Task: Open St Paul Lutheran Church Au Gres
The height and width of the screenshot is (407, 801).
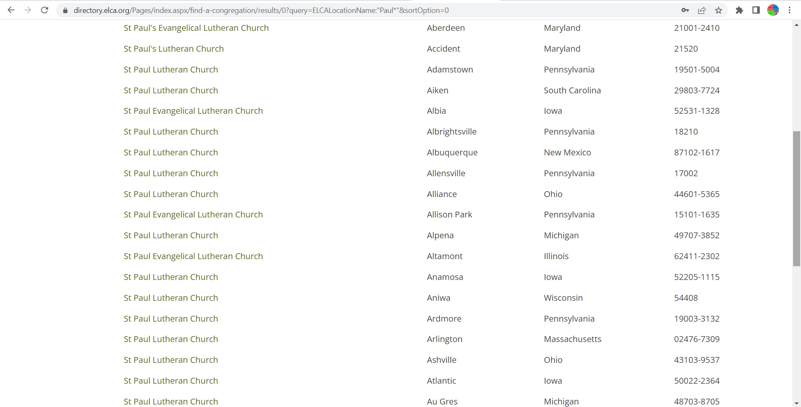Action: point(171,402)
